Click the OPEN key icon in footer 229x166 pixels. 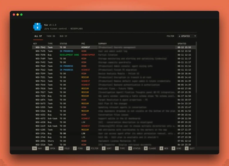pos(47,148)
